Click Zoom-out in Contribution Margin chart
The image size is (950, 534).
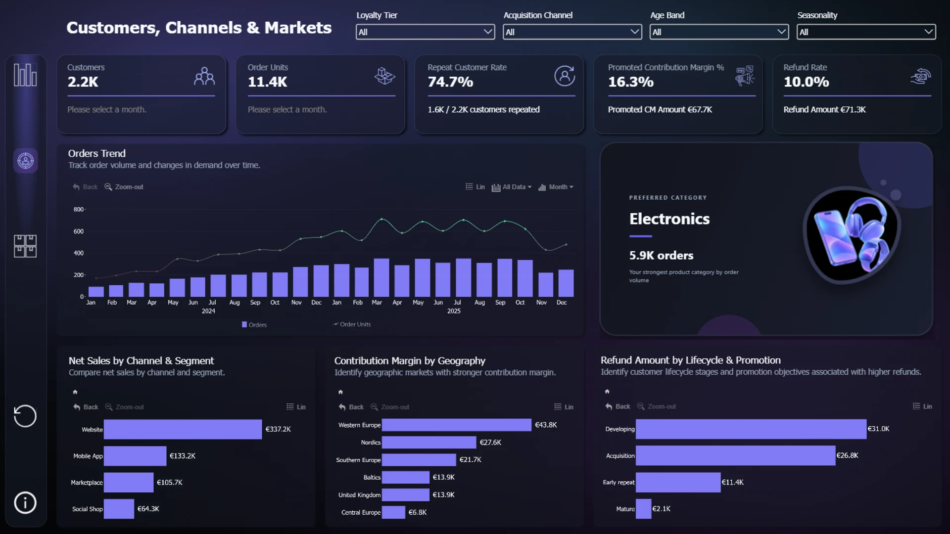(390, 407)
